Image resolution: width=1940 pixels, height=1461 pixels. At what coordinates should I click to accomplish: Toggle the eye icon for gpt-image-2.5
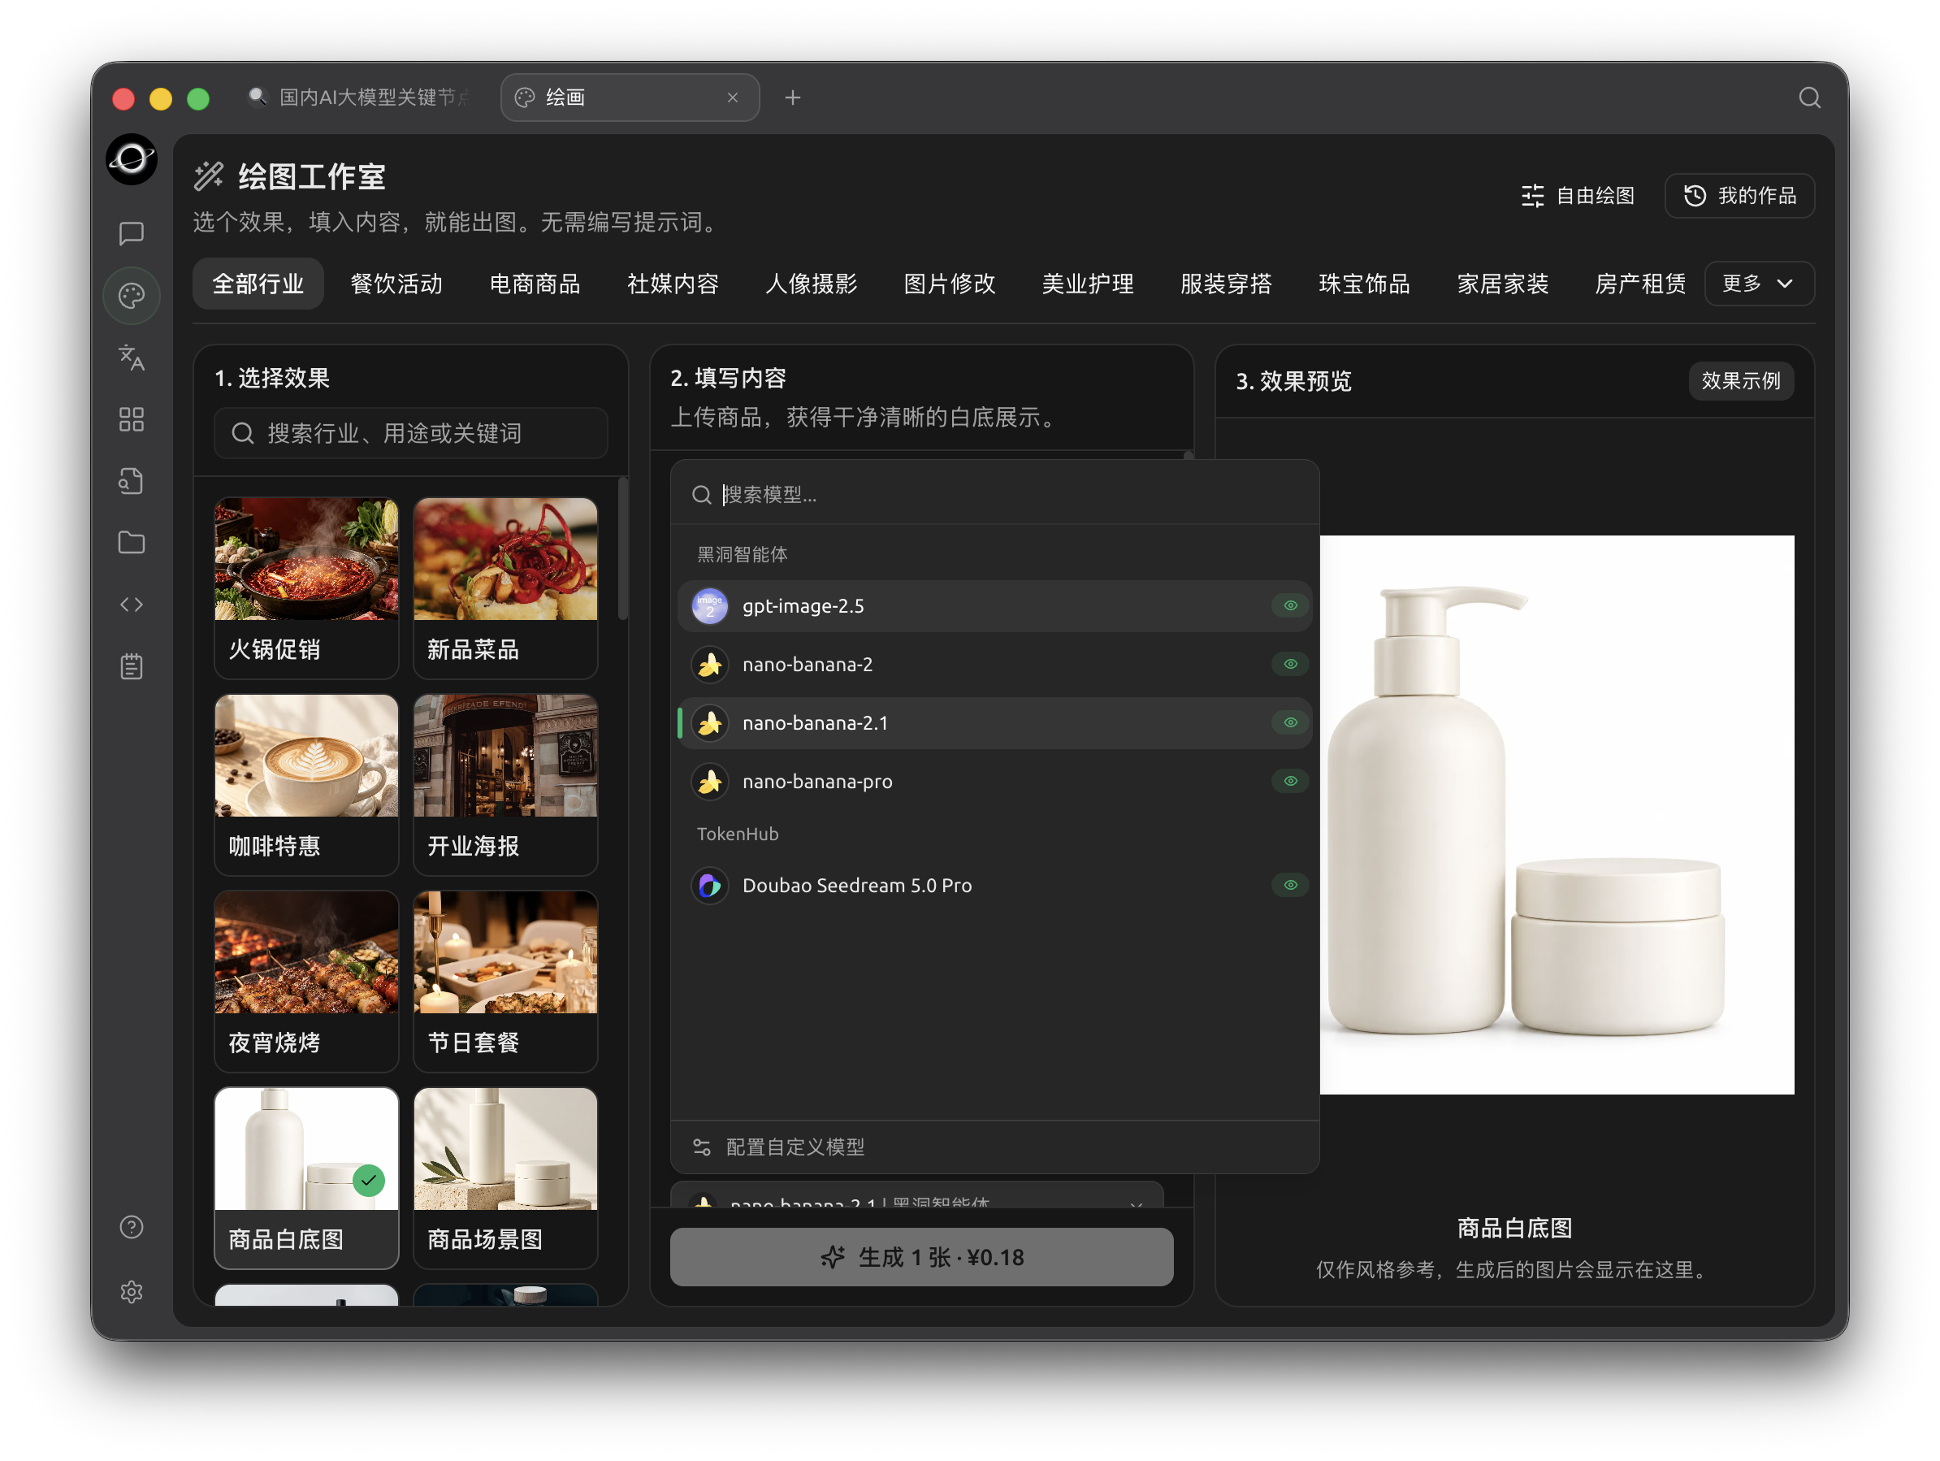(x=1290, y=605)
